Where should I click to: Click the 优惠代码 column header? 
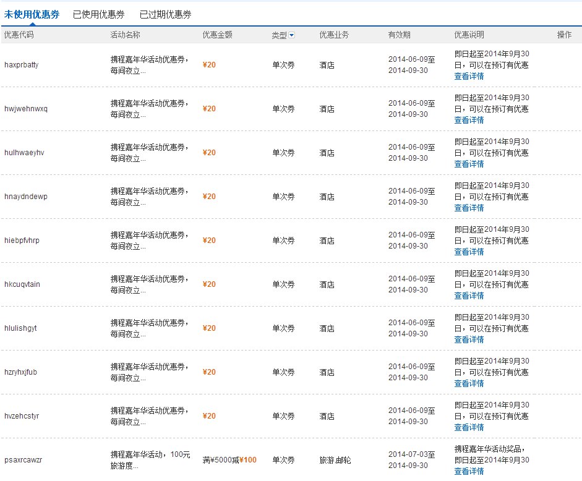tap(19, 35)
